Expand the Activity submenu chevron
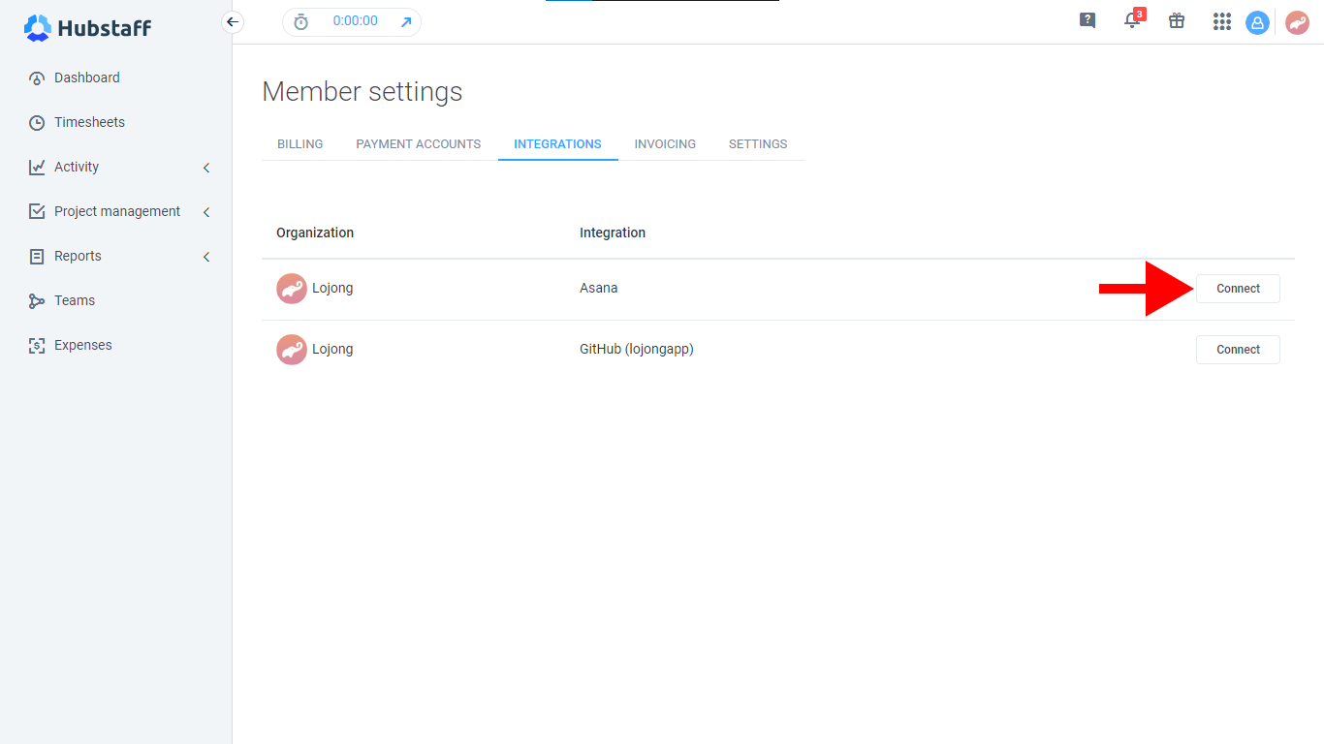Viewport: 1324px width, 744px height. pyautogui.click(x=206, y=168)
